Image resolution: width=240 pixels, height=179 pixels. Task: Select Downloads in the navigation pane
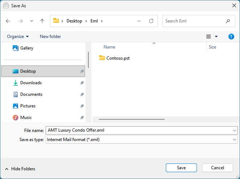click(31, 83)
